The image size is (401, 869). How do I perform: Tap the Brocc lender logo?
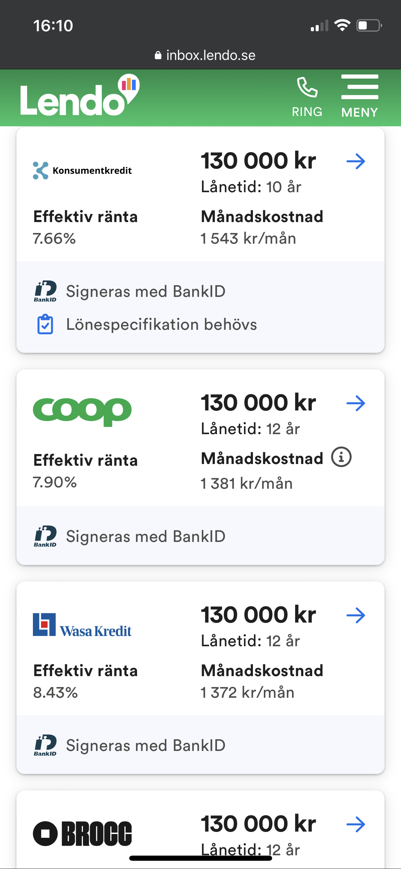(x=82, y=833)
